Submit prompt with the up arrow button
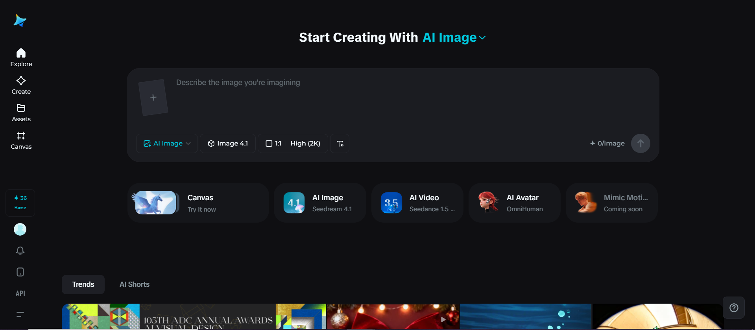The image size is (755, 330). (x=641, y=144)
